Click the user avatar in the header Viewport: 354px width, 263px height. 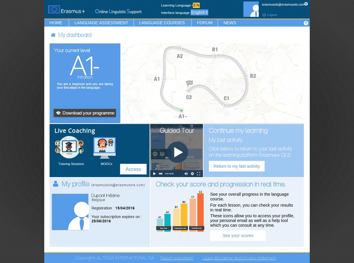(x=251, y=9)
